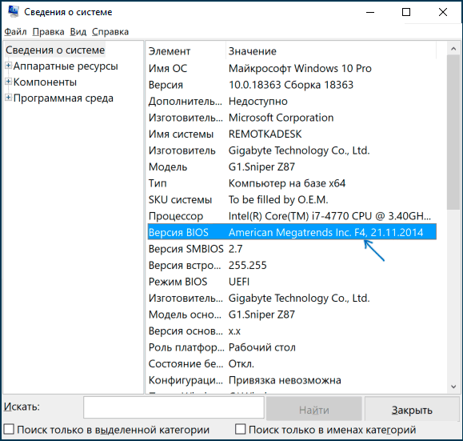Select the Версия основ... x.x row
Image resolution: width=463 pixels, height=441 pixels.
coord(292,331)
